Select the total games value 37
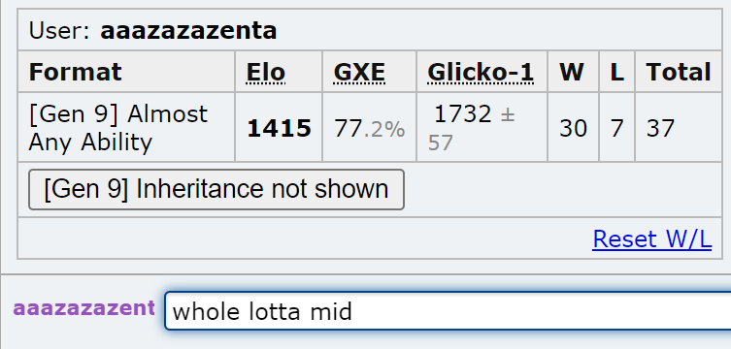The width and height of the screenshot is (731, 349). click(x=660, y=128)
